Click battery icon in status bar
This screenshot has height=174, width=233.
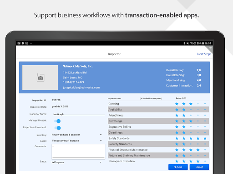[x=203, y=43]
